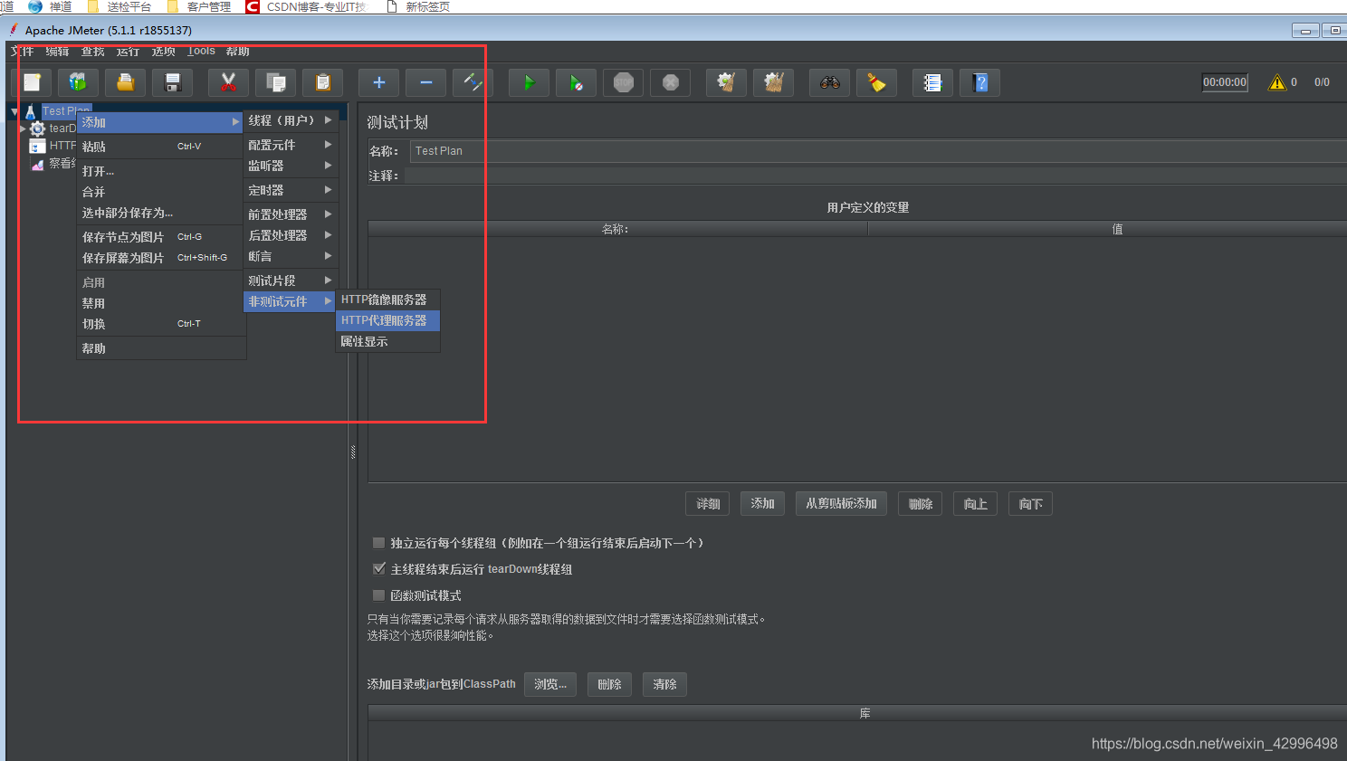Uncheck 主线程结束后运行 tearDown线程组
Viewport: 1347px width, 761px height.
tap(378, 569)
